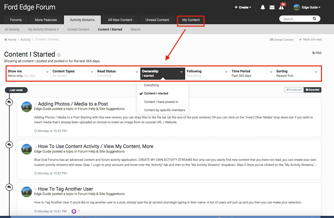Open the Forums tab

(16, 20)
